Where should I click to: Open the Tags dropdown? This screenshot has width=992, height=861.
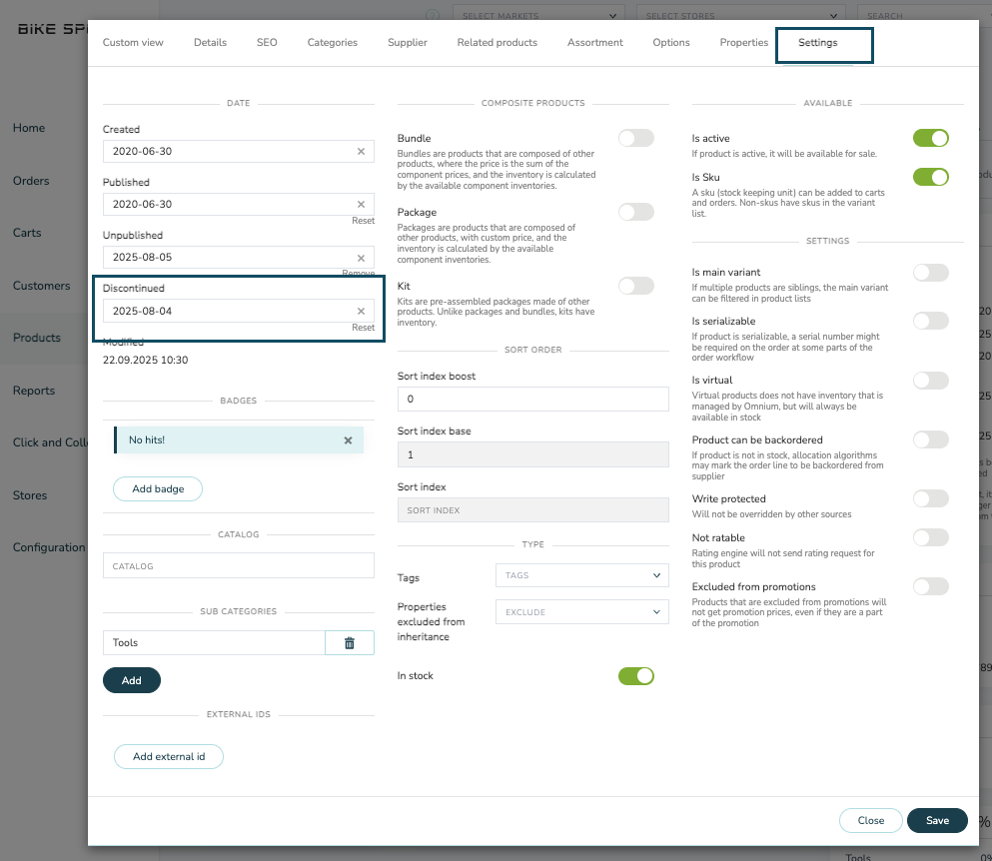pos(583,575)
